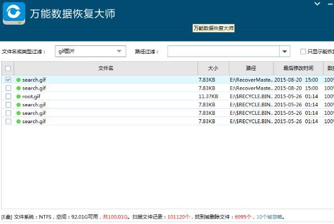Image resolution: width=334 pixels, height=224 pixels.
Task: Open the chevron menu in title bar
Action: coord(317,3)
